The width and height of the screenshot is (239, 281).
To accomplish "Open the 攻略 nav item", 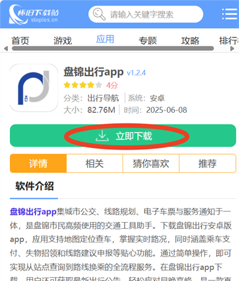I will [x=190, y=40].
